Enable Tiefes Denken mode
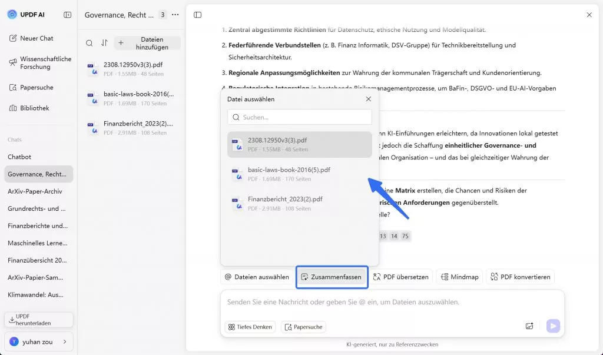The image size is (603, 355). (250, 327)
